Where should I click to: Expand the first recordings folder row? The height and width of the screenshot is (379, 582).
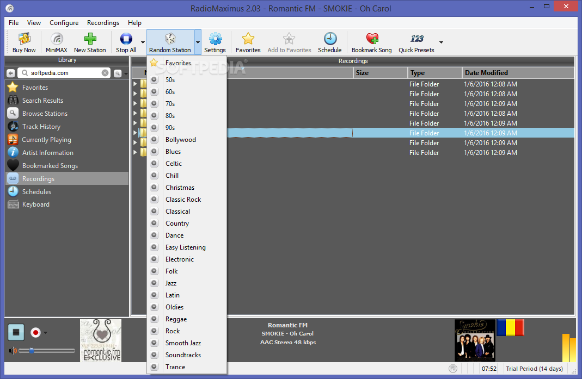click(135, 84)
